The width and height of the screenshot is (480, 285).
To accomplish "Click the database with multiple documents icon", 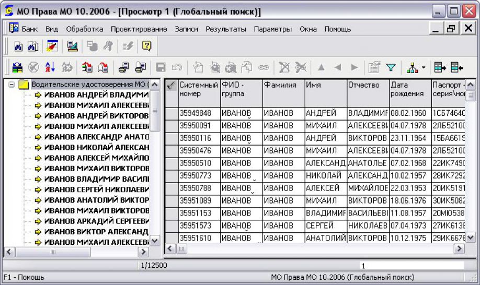I will [x=141, y=67].
